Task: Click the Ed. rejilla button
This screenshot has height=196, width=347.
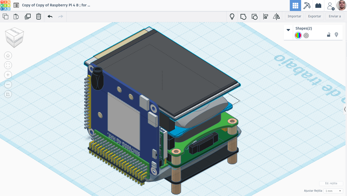Action: coord(331,183)
